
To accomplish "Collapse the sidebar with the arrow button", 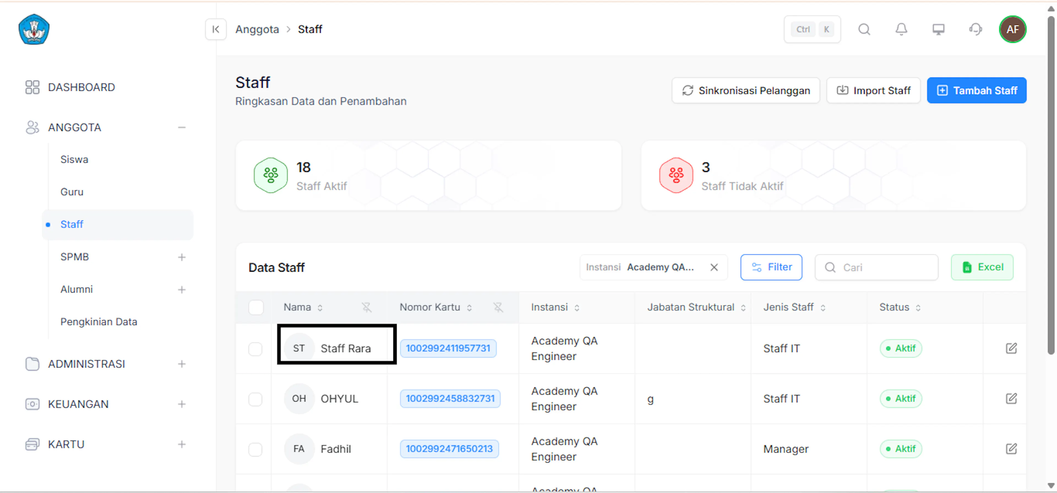I will pyautogui.click(x=216, y=29).
